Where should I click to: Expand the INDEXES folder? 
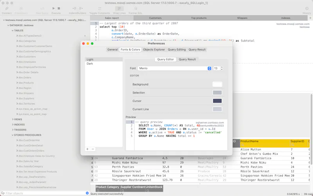(x=13, y=125)
